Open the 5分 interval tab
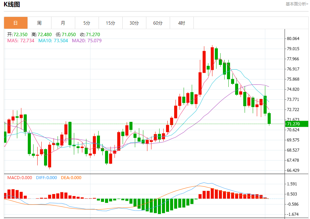Image resolution: width=310 pixels, height=219 pixels. [x=87, y=23]
